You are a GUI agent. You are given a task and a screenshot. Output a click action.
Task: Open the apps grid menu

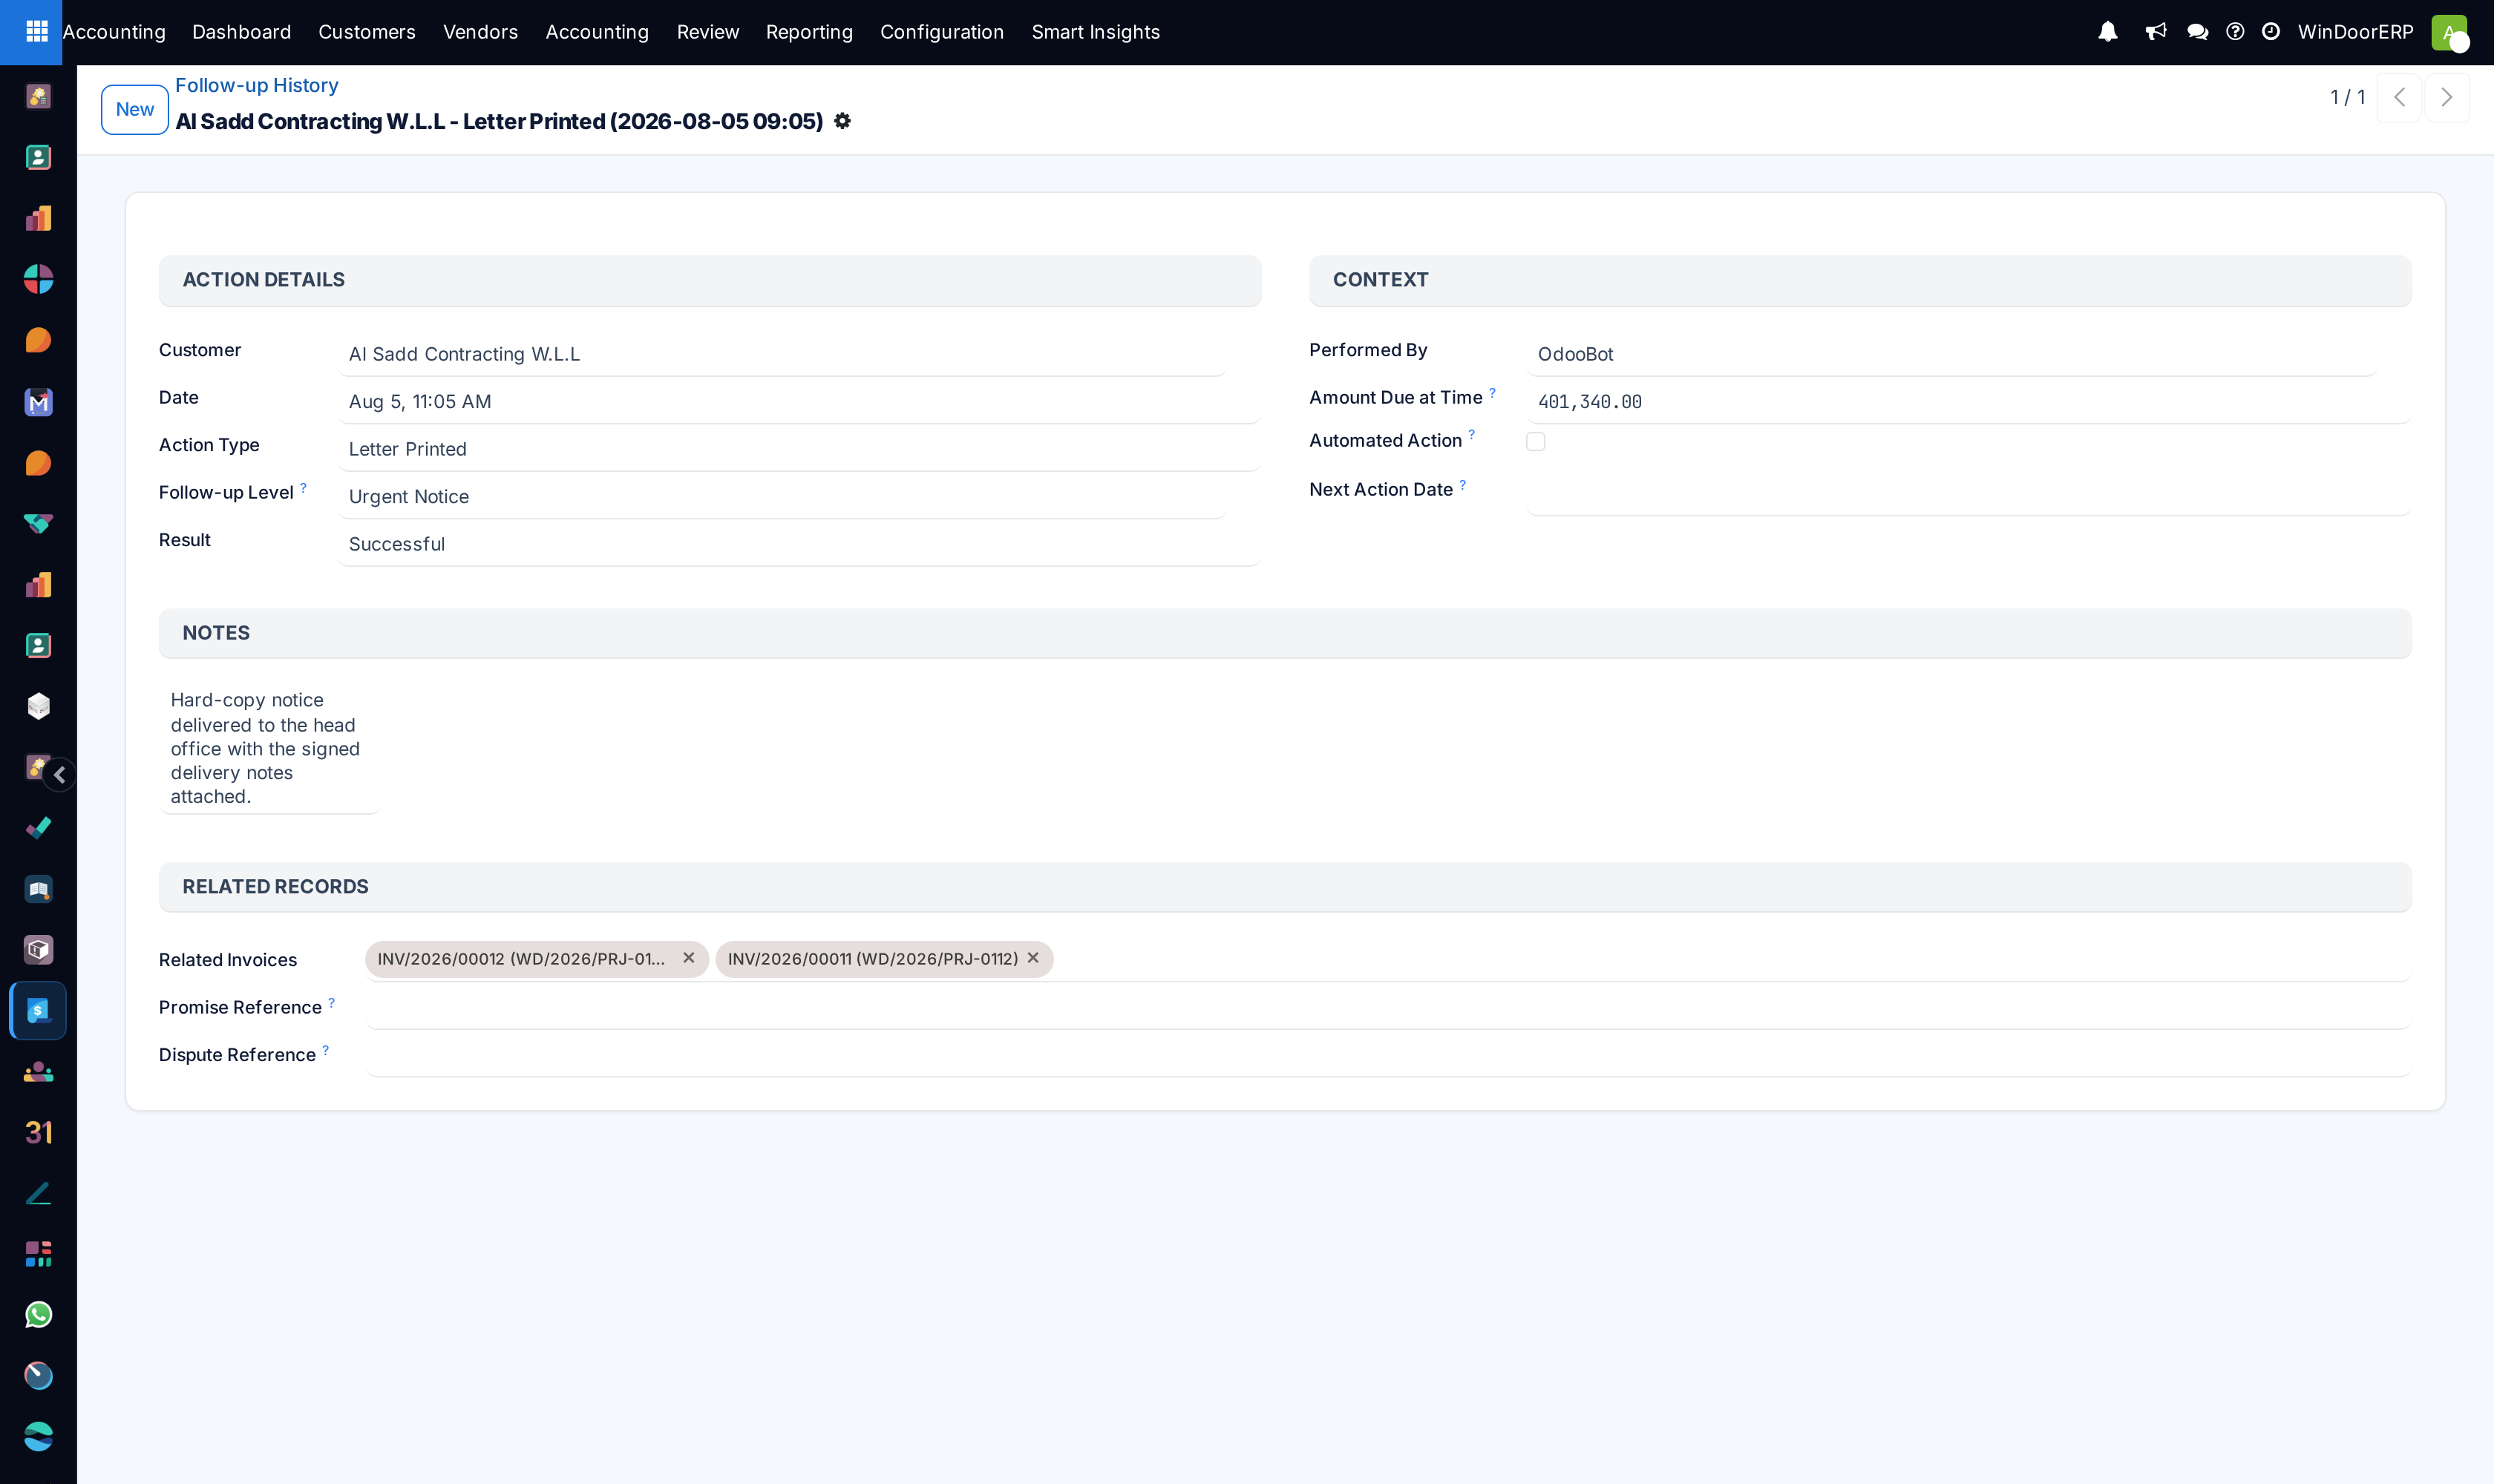point(36,32)
